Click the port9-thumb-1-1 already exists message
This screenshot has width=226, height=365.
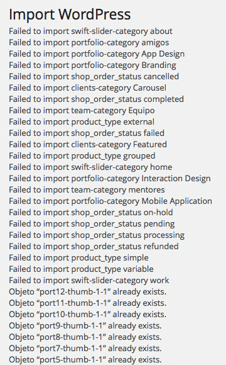[85, 325]
